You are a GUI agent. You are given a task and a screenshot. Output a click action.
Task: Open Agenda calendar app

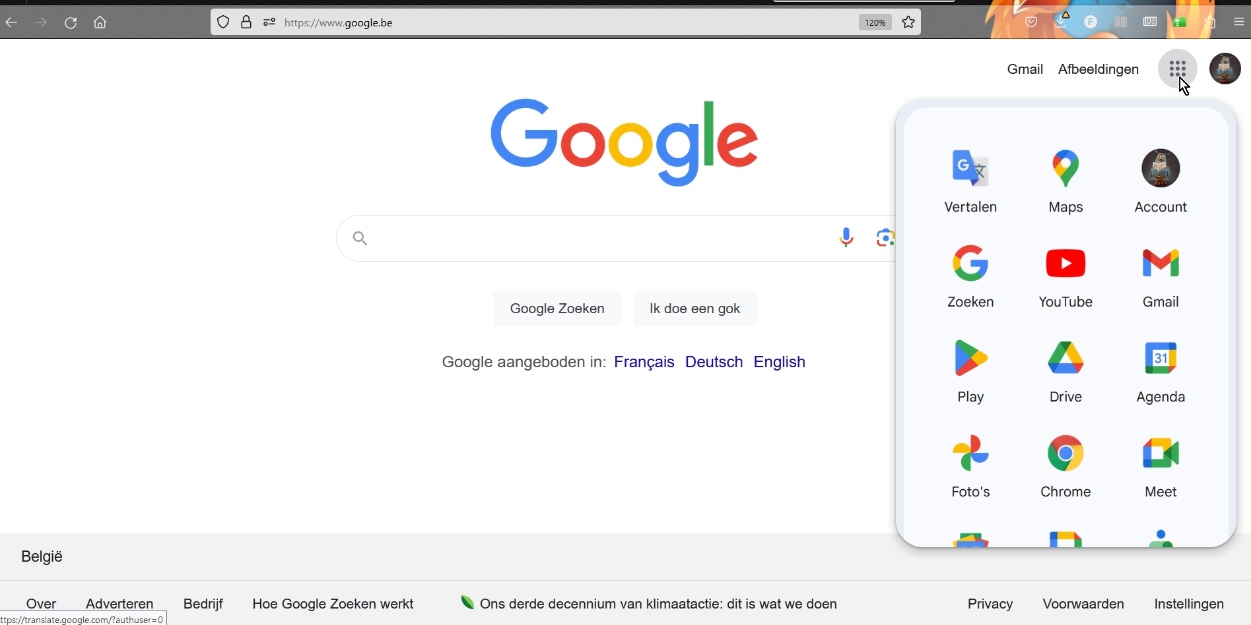point(1160,371)
